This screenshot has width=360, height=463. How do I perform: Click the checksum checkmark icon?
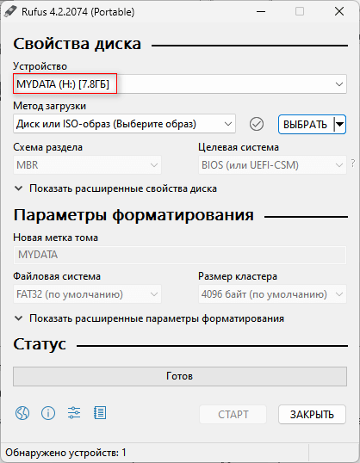pos(257,124)
